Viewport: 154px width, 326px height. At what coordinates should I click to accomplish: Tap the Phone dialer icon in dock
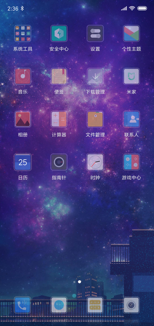coord(23,305)
